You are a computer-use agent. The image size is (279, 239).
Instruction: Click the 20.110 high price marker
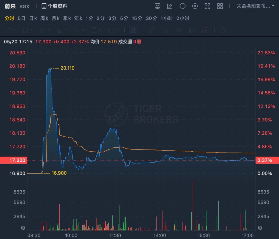point(67,68)
